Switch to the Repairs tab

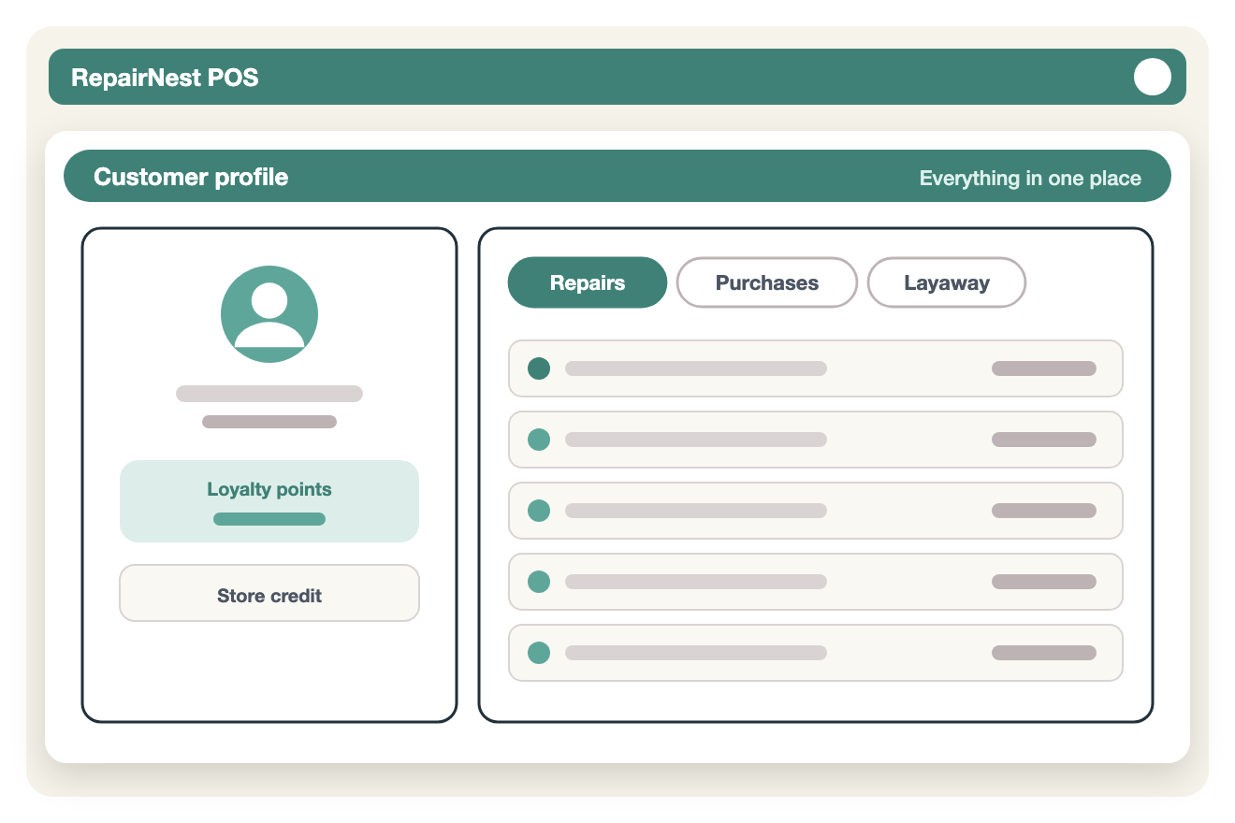click(x=588, y=282)
